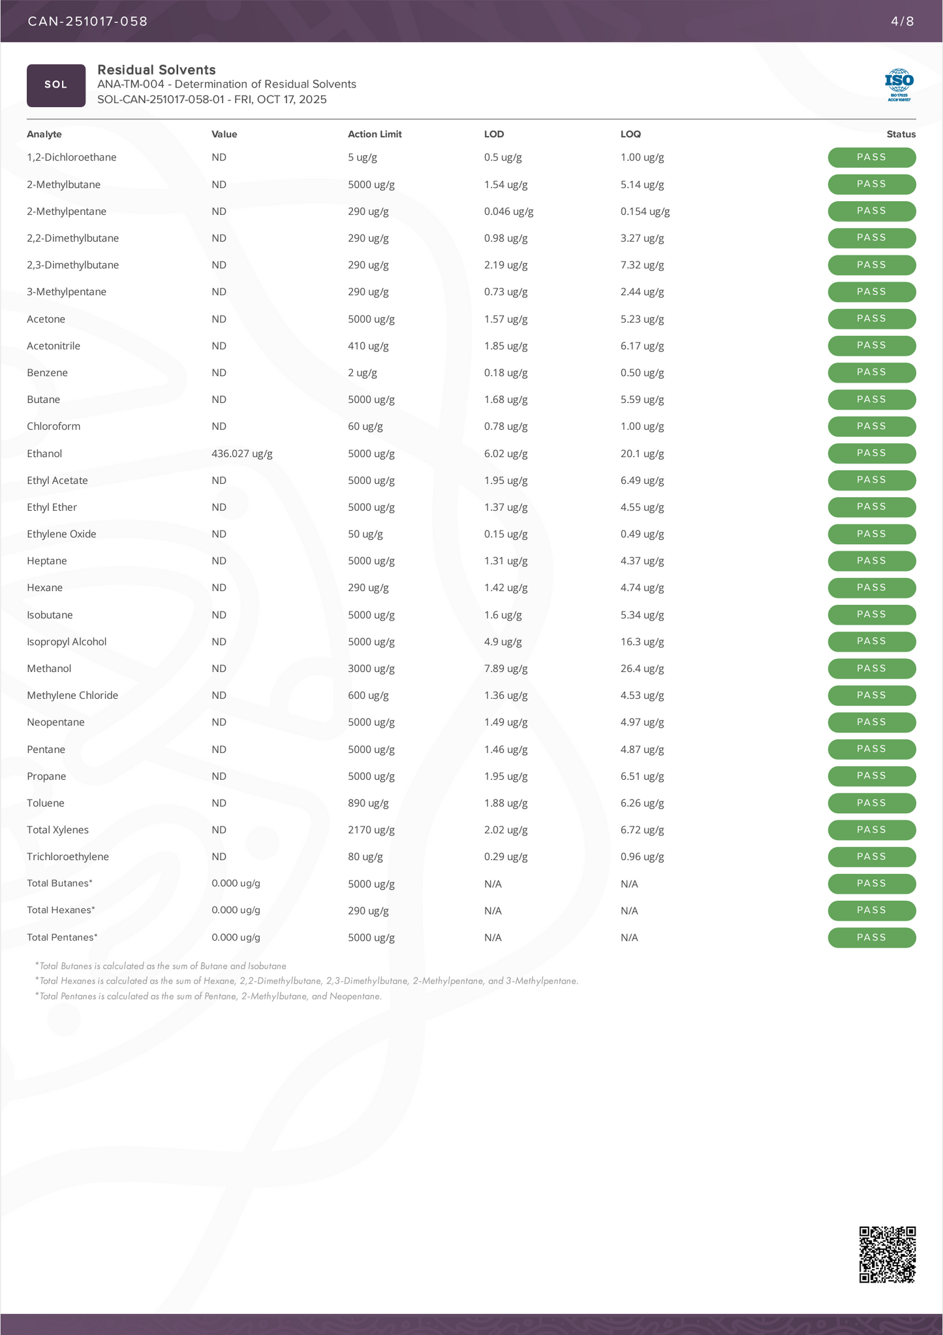Select the PASS badge for Total Pentanes

[x=871, y=937]
